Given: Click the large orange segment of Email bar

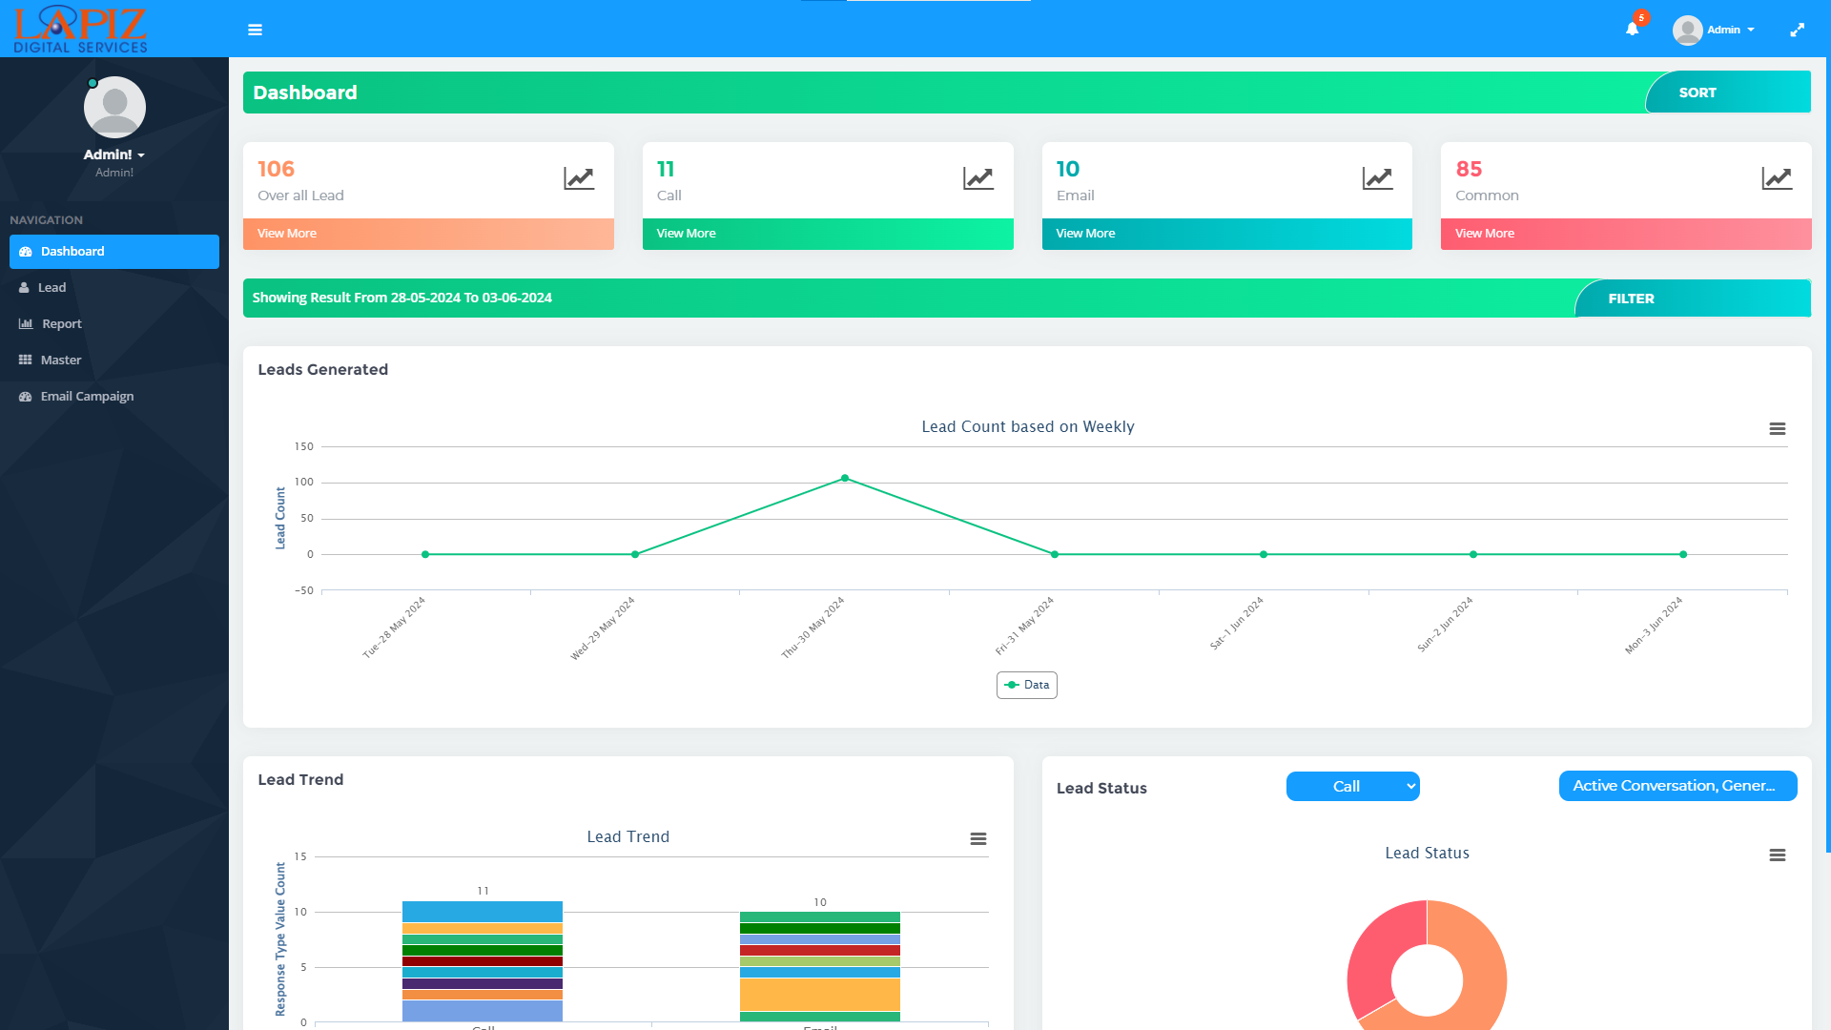Looking at the screenshot, I should click(820, 995).
